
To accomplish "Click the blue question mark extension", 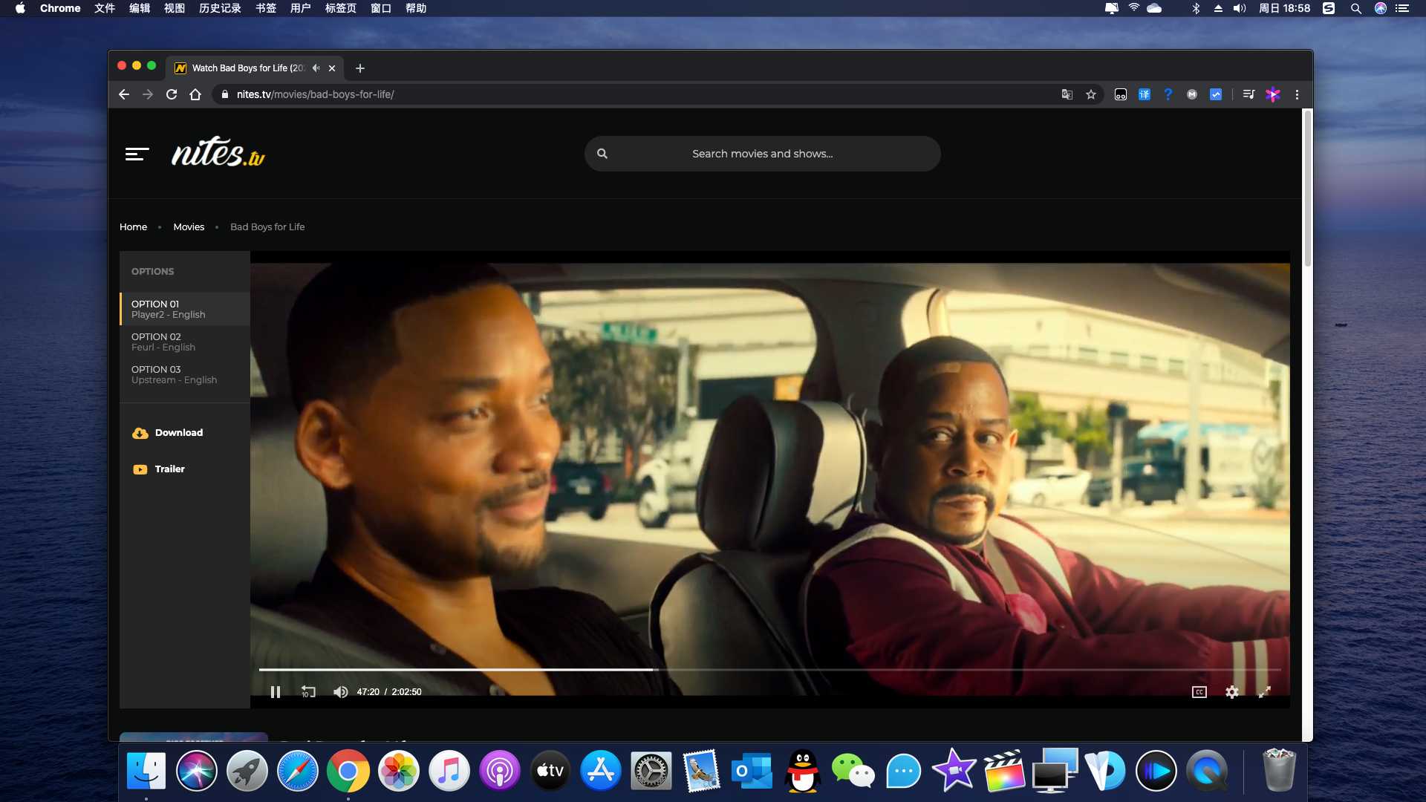I will [1168, 94].
